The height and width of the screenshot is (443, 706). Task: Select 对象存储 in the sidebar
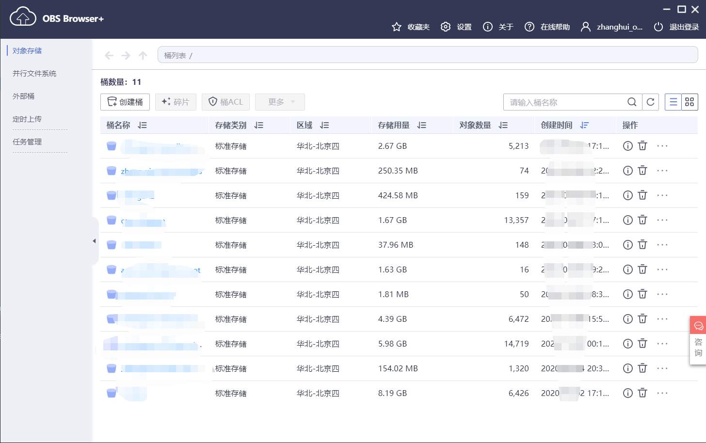pyautogui.click(x=27, y=50)
